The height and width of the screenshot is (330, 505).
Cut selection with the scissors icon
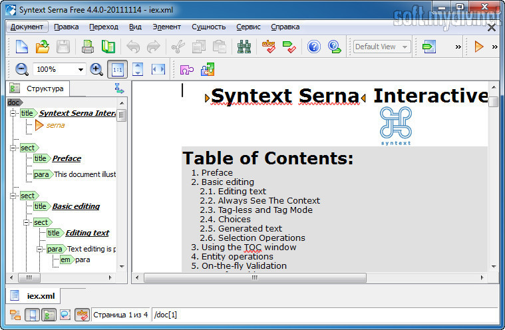[x=178, y=47]
